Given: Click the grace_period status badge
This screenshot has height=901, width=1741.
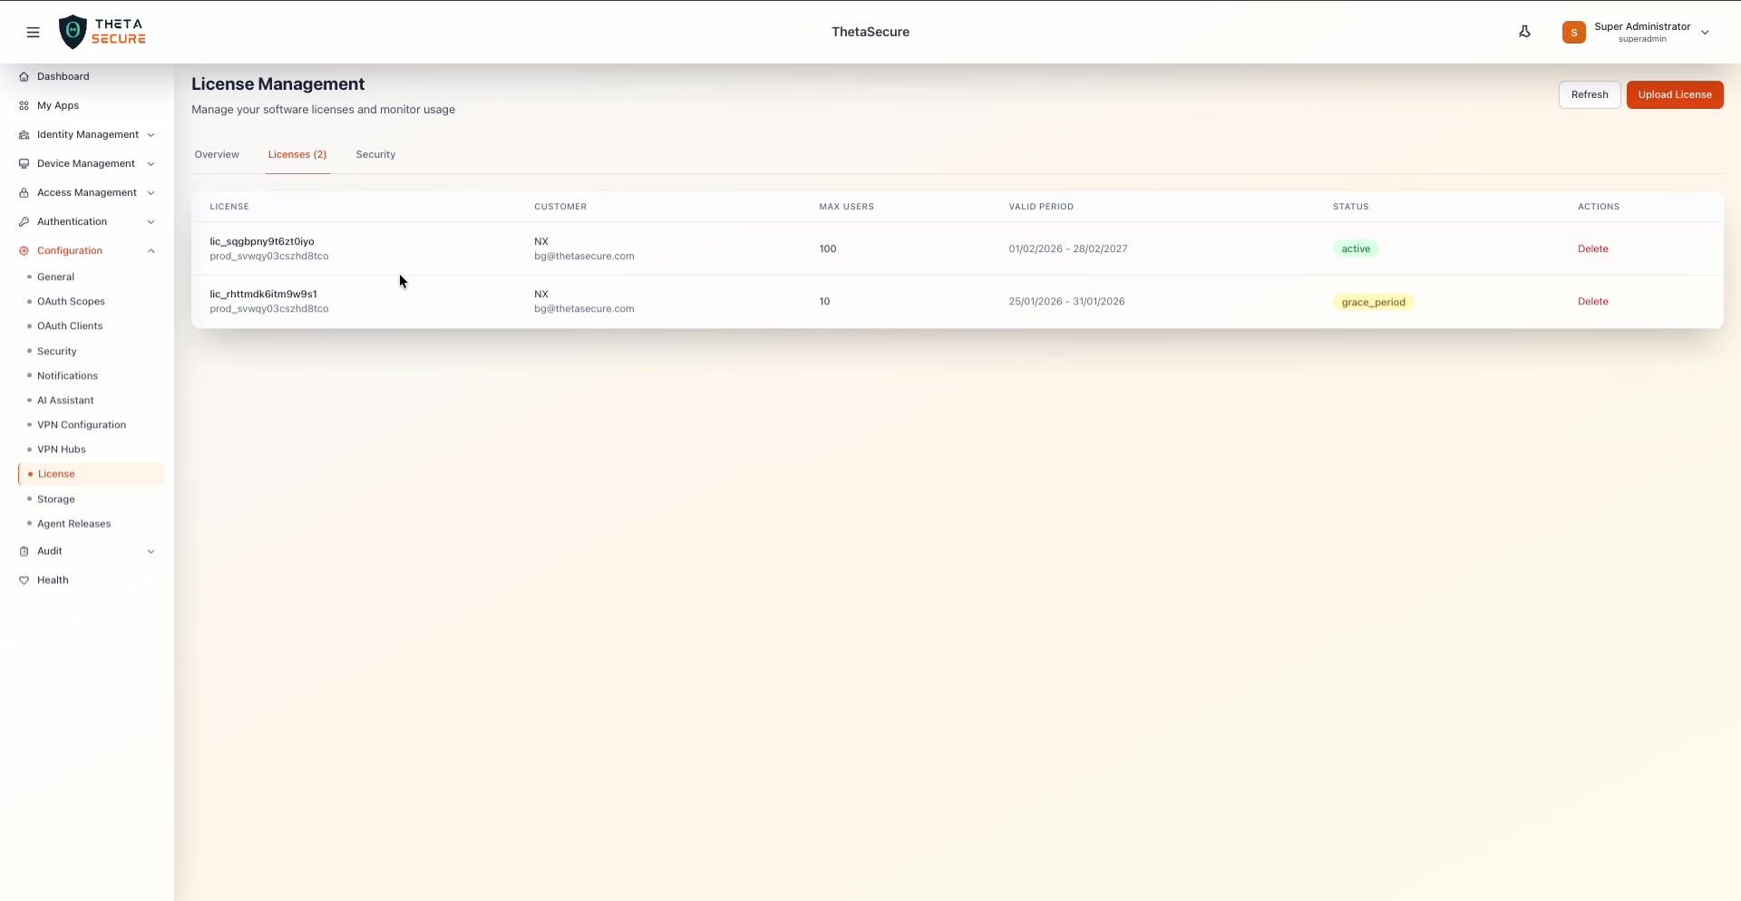Looking at the screenshot, I should tap(1374, 302).
